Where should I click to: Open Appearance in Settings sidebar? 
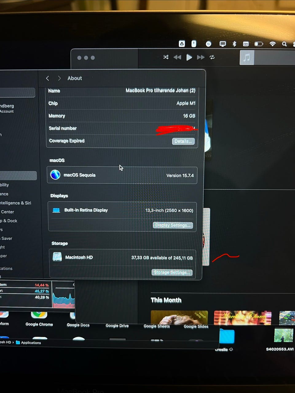4,194
